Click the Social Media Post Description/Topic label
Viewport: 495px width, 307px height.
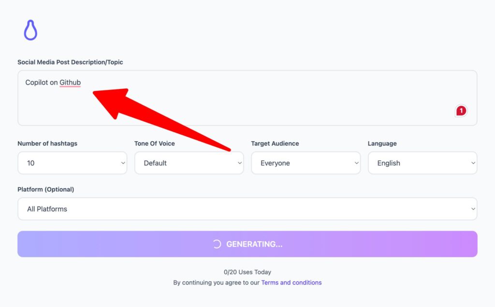tap(70, 62)
